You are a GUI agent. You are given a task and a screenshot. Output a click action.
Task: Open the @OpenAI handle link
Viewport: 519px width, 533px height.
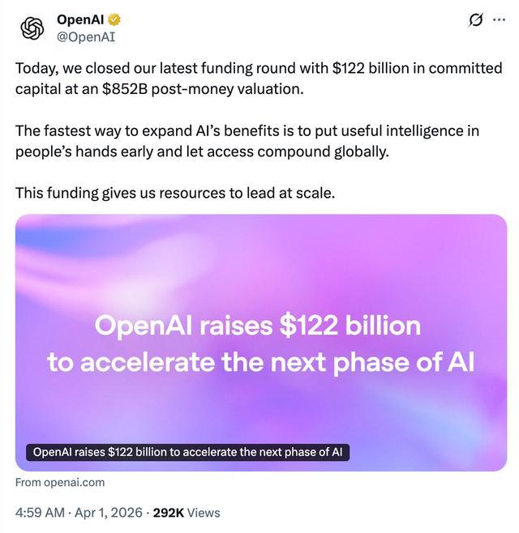pos(86,36)
